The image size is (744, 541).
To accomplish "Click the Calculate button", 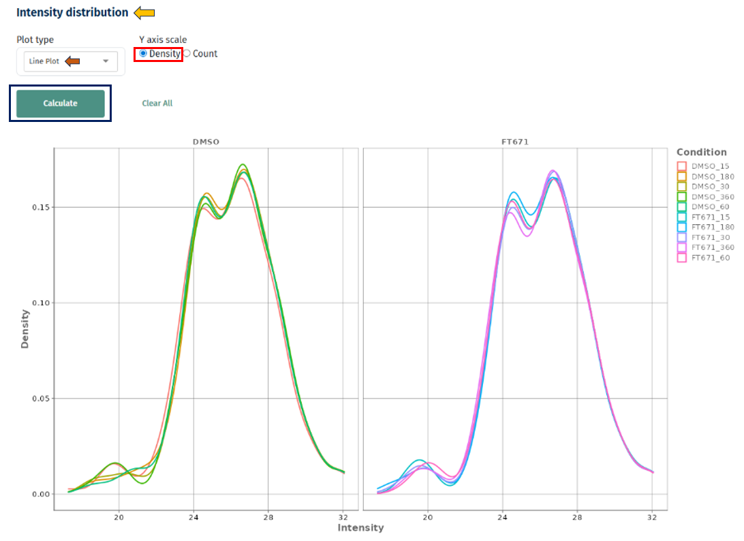I will coord(59,103).
